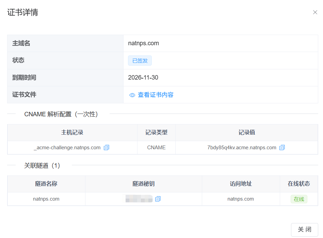The width and height of the screenshot is (323, 238).
Task: Click the 证书详情 dialog title
Action: (x=23, y=12)
